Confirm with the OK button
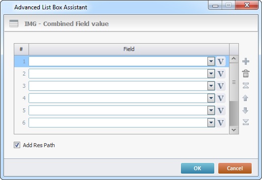 (x=198, y=168)
